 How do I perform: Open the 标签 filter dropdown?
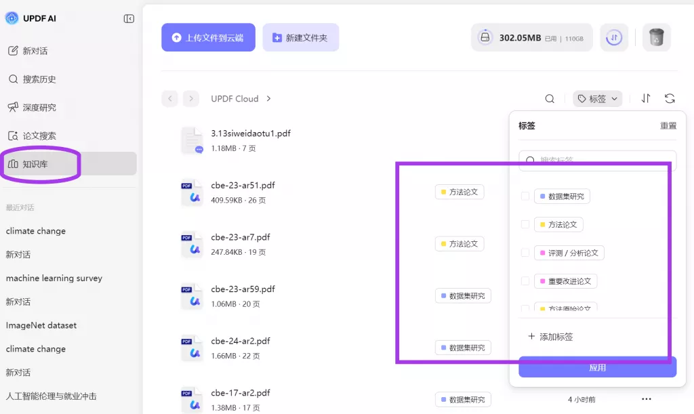[x=597, y=98]
